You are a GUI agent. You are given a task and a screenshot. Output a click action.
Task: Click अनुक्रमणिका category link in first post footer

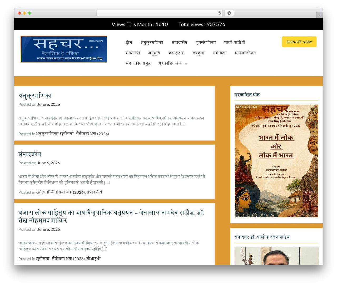pos(47,134)
